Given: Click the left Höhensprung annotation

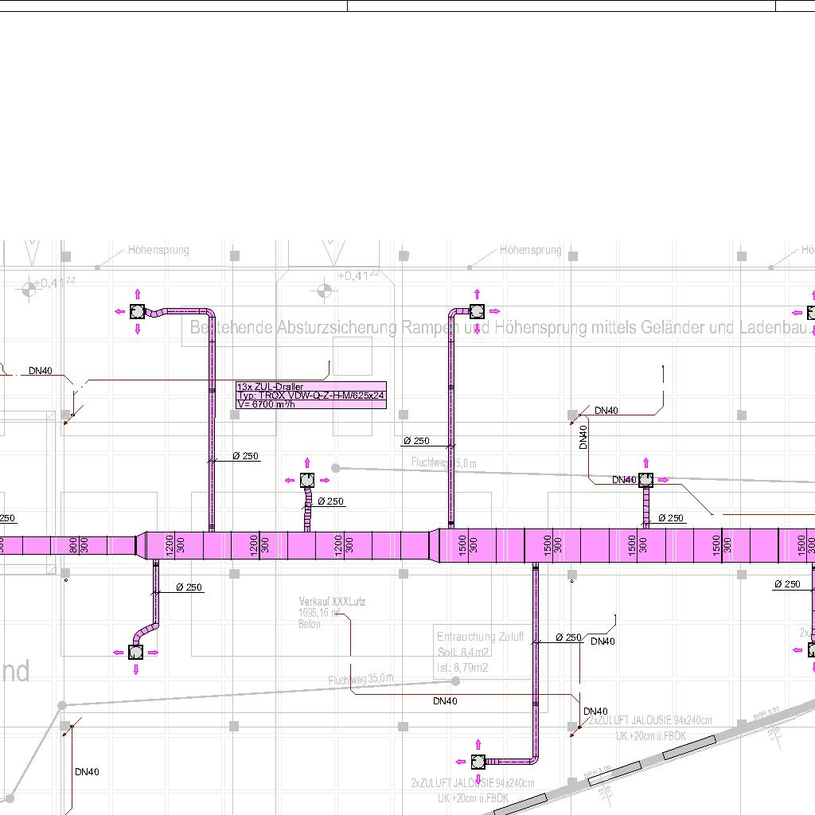Looking at the screenshot, I should [x=158, y=250].
